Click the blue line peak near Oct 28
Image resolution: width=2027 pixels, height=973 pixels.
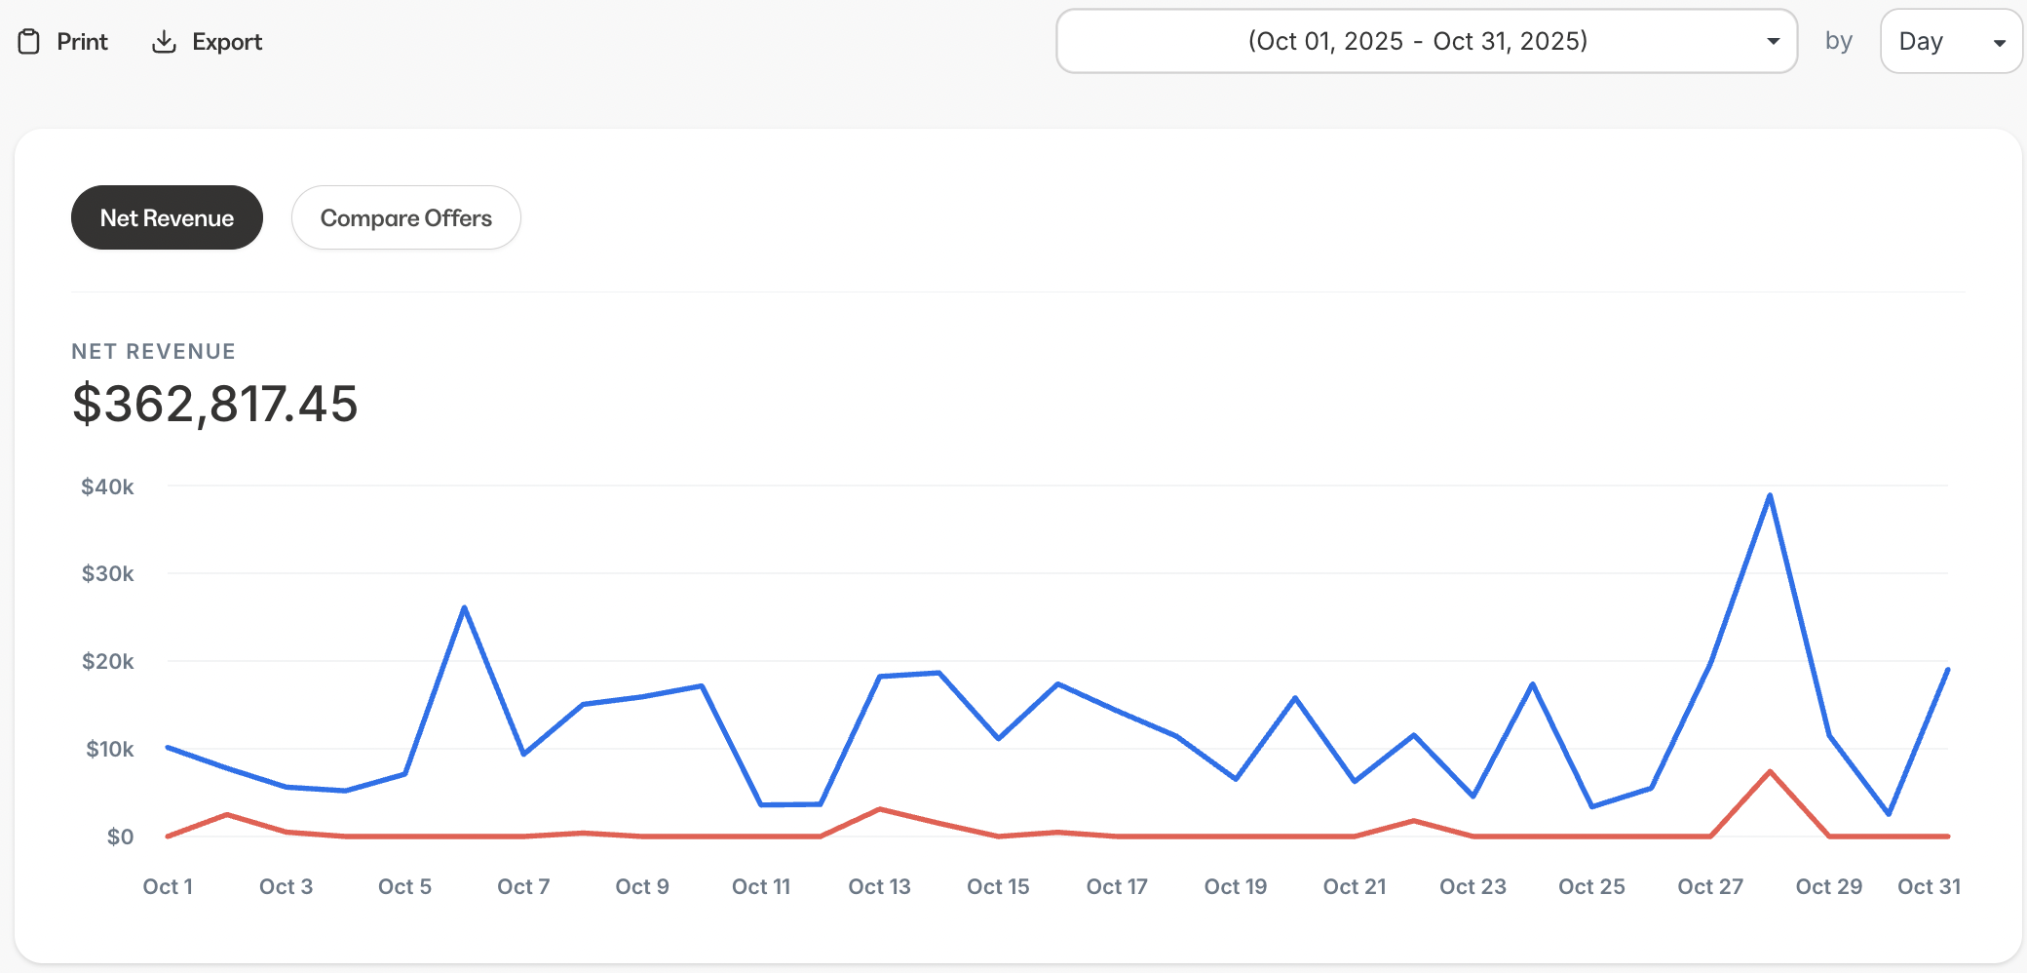pyautogui.click(x=1770, y=495)
